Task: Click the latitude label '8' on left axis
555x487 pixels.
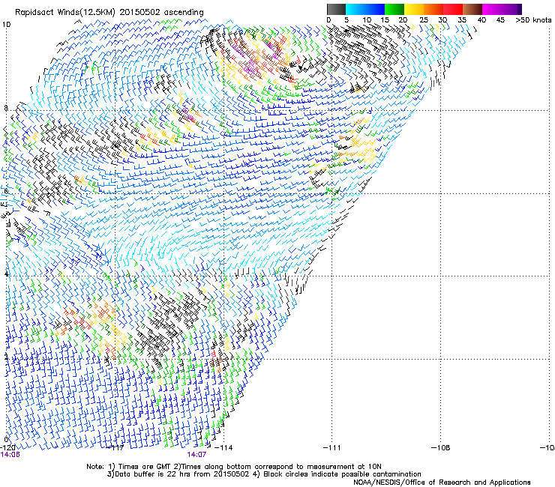Action: click(6, 108)
